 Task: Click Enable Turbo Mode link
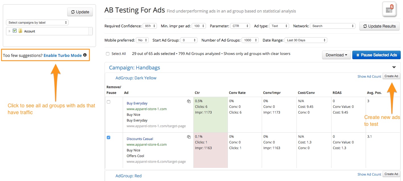[x=63, y=55]
